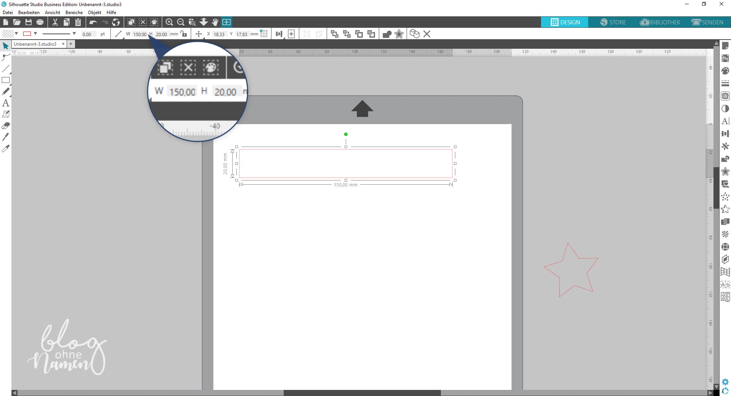This screenshot has height=396, width=731.
Task: Click the Undo arrow icon
Action: click(93, 22)
